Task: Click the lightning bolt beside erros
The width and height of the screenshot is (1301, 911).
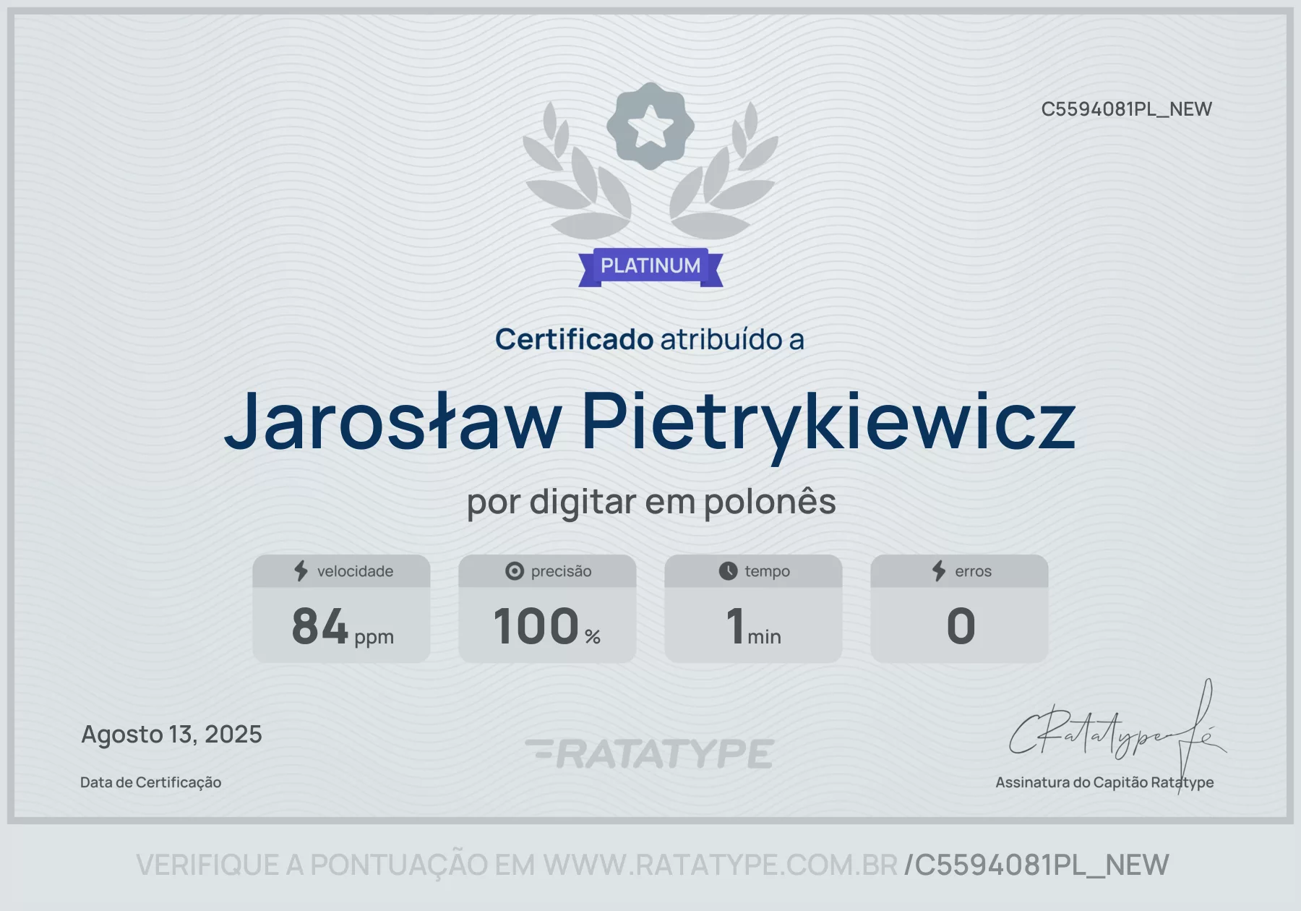Action: click(x=939, y=571)
